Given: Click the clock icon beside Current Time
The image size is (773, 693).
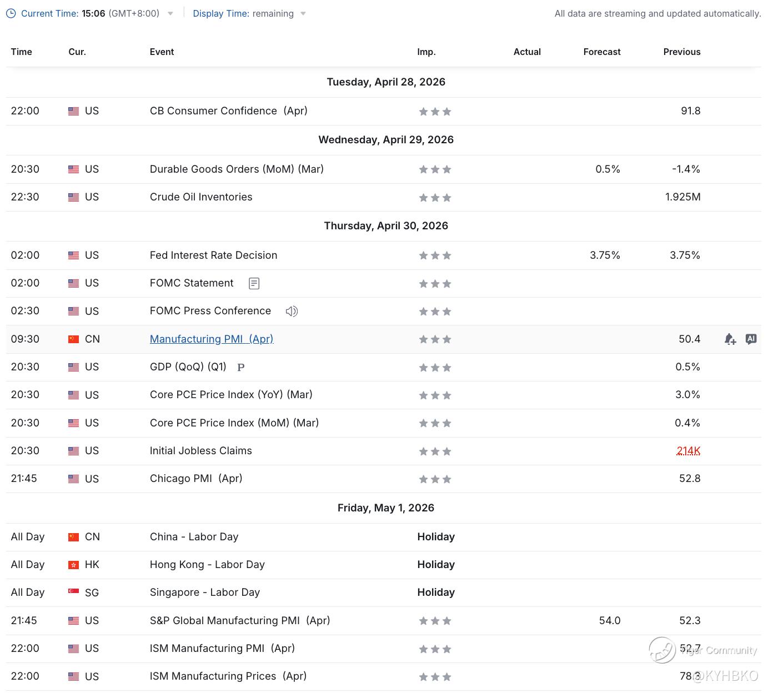Looking at the screenshot, I should pyautogui.click(x=11, y=13).
